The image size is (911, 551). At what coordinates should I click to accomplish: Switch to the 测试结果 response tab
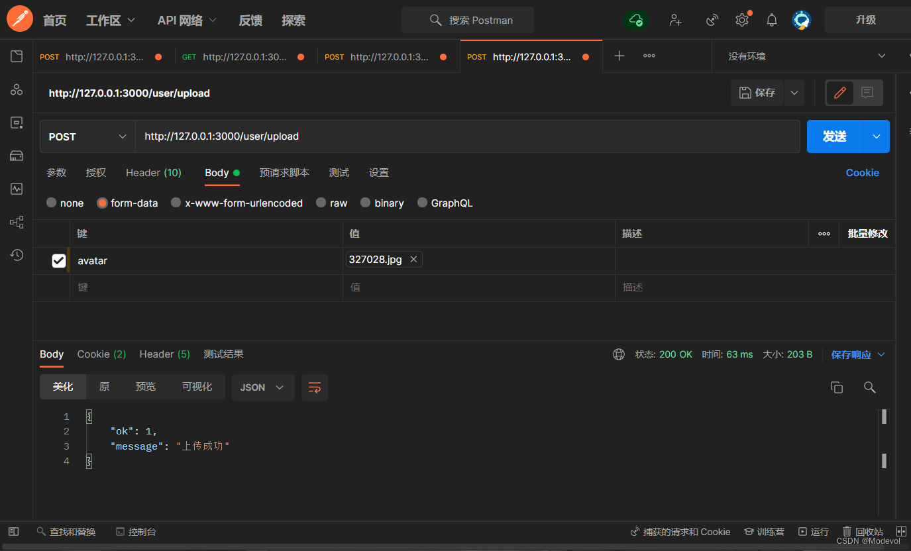223,354
